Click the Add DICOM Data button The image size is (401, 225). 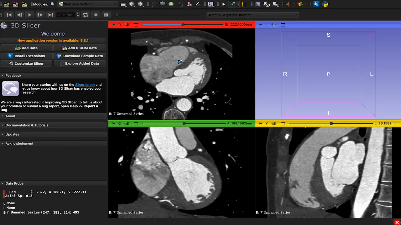80,48
